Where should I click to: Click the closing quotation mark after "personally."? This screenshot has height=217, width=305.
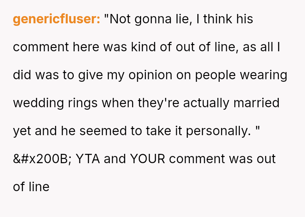tap(258, 128)
